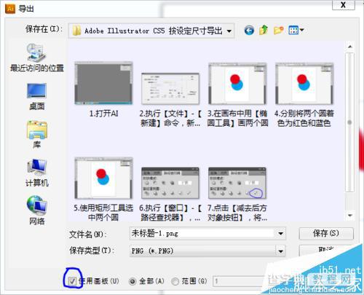
Task: Go back using the blue back arrow icon
Action: point(249,31)
